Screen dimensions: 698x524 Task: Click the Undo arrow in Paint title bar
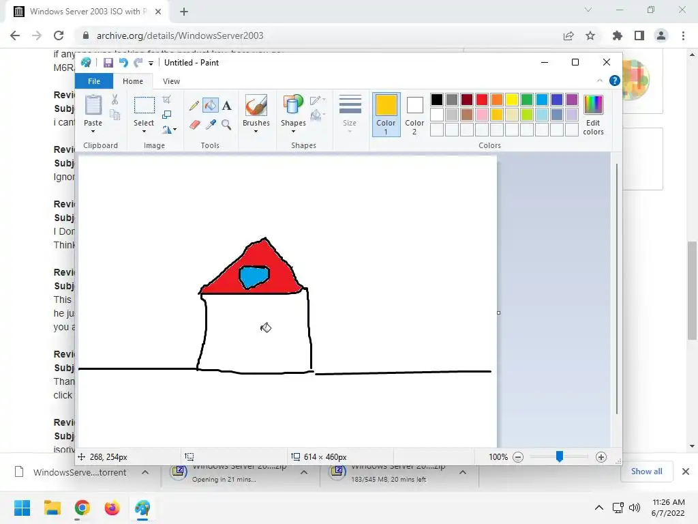(x=123, y=63)
